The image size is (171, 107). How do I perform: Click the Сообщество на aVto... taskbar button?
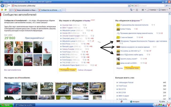pyautogui.click(x=25, y=105)
